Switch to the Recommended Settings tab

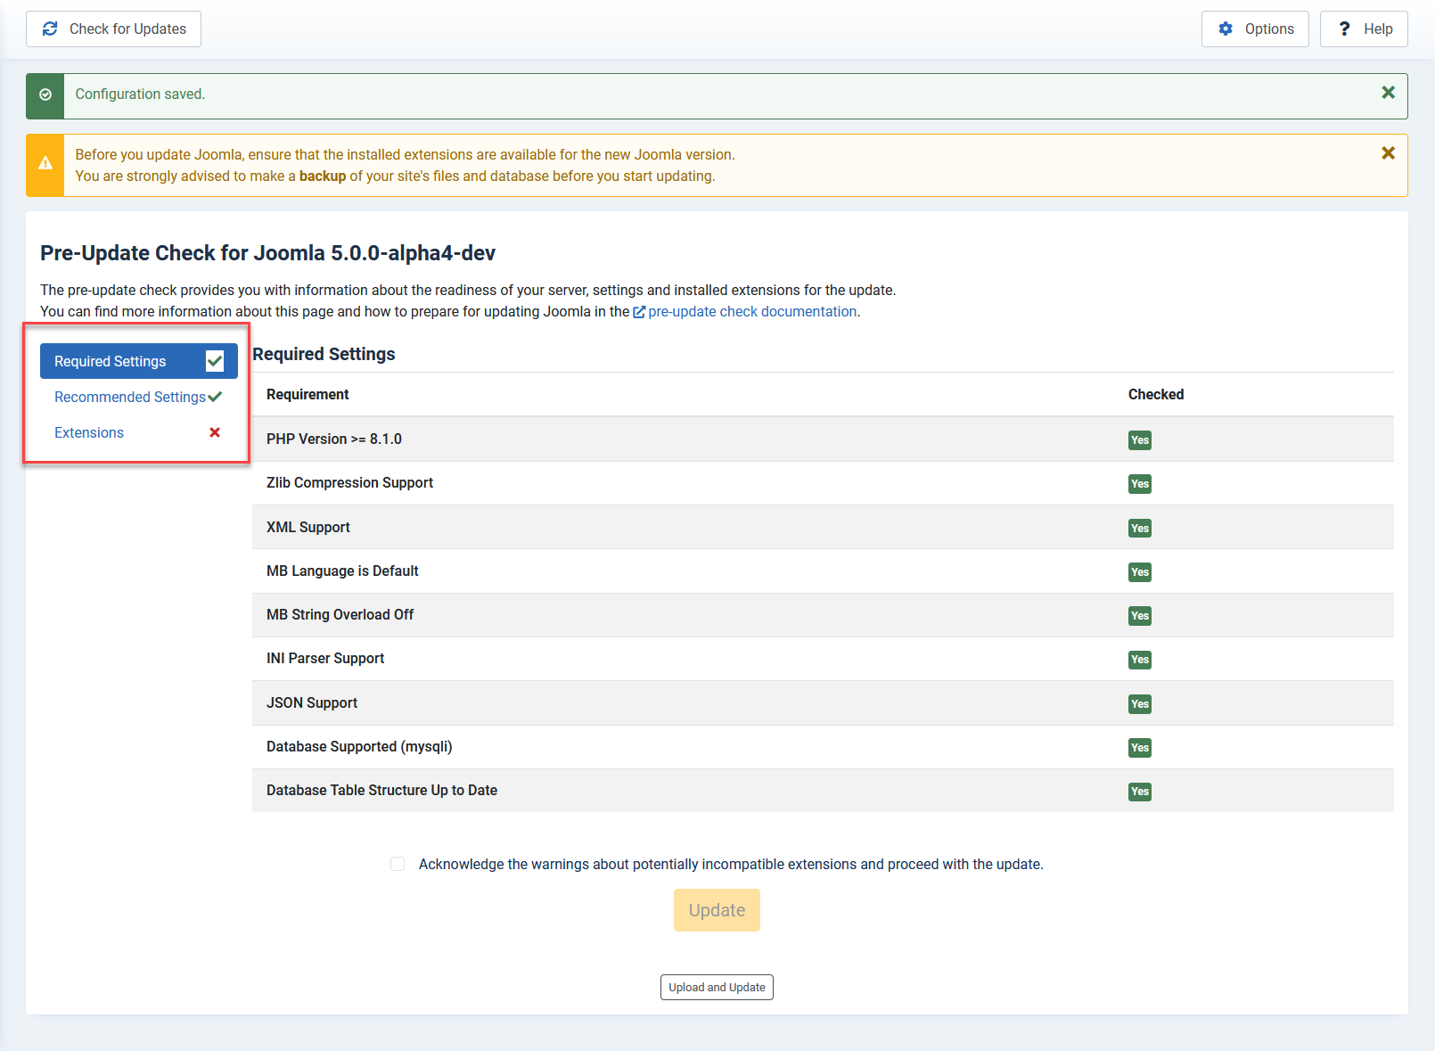[130, 397]
